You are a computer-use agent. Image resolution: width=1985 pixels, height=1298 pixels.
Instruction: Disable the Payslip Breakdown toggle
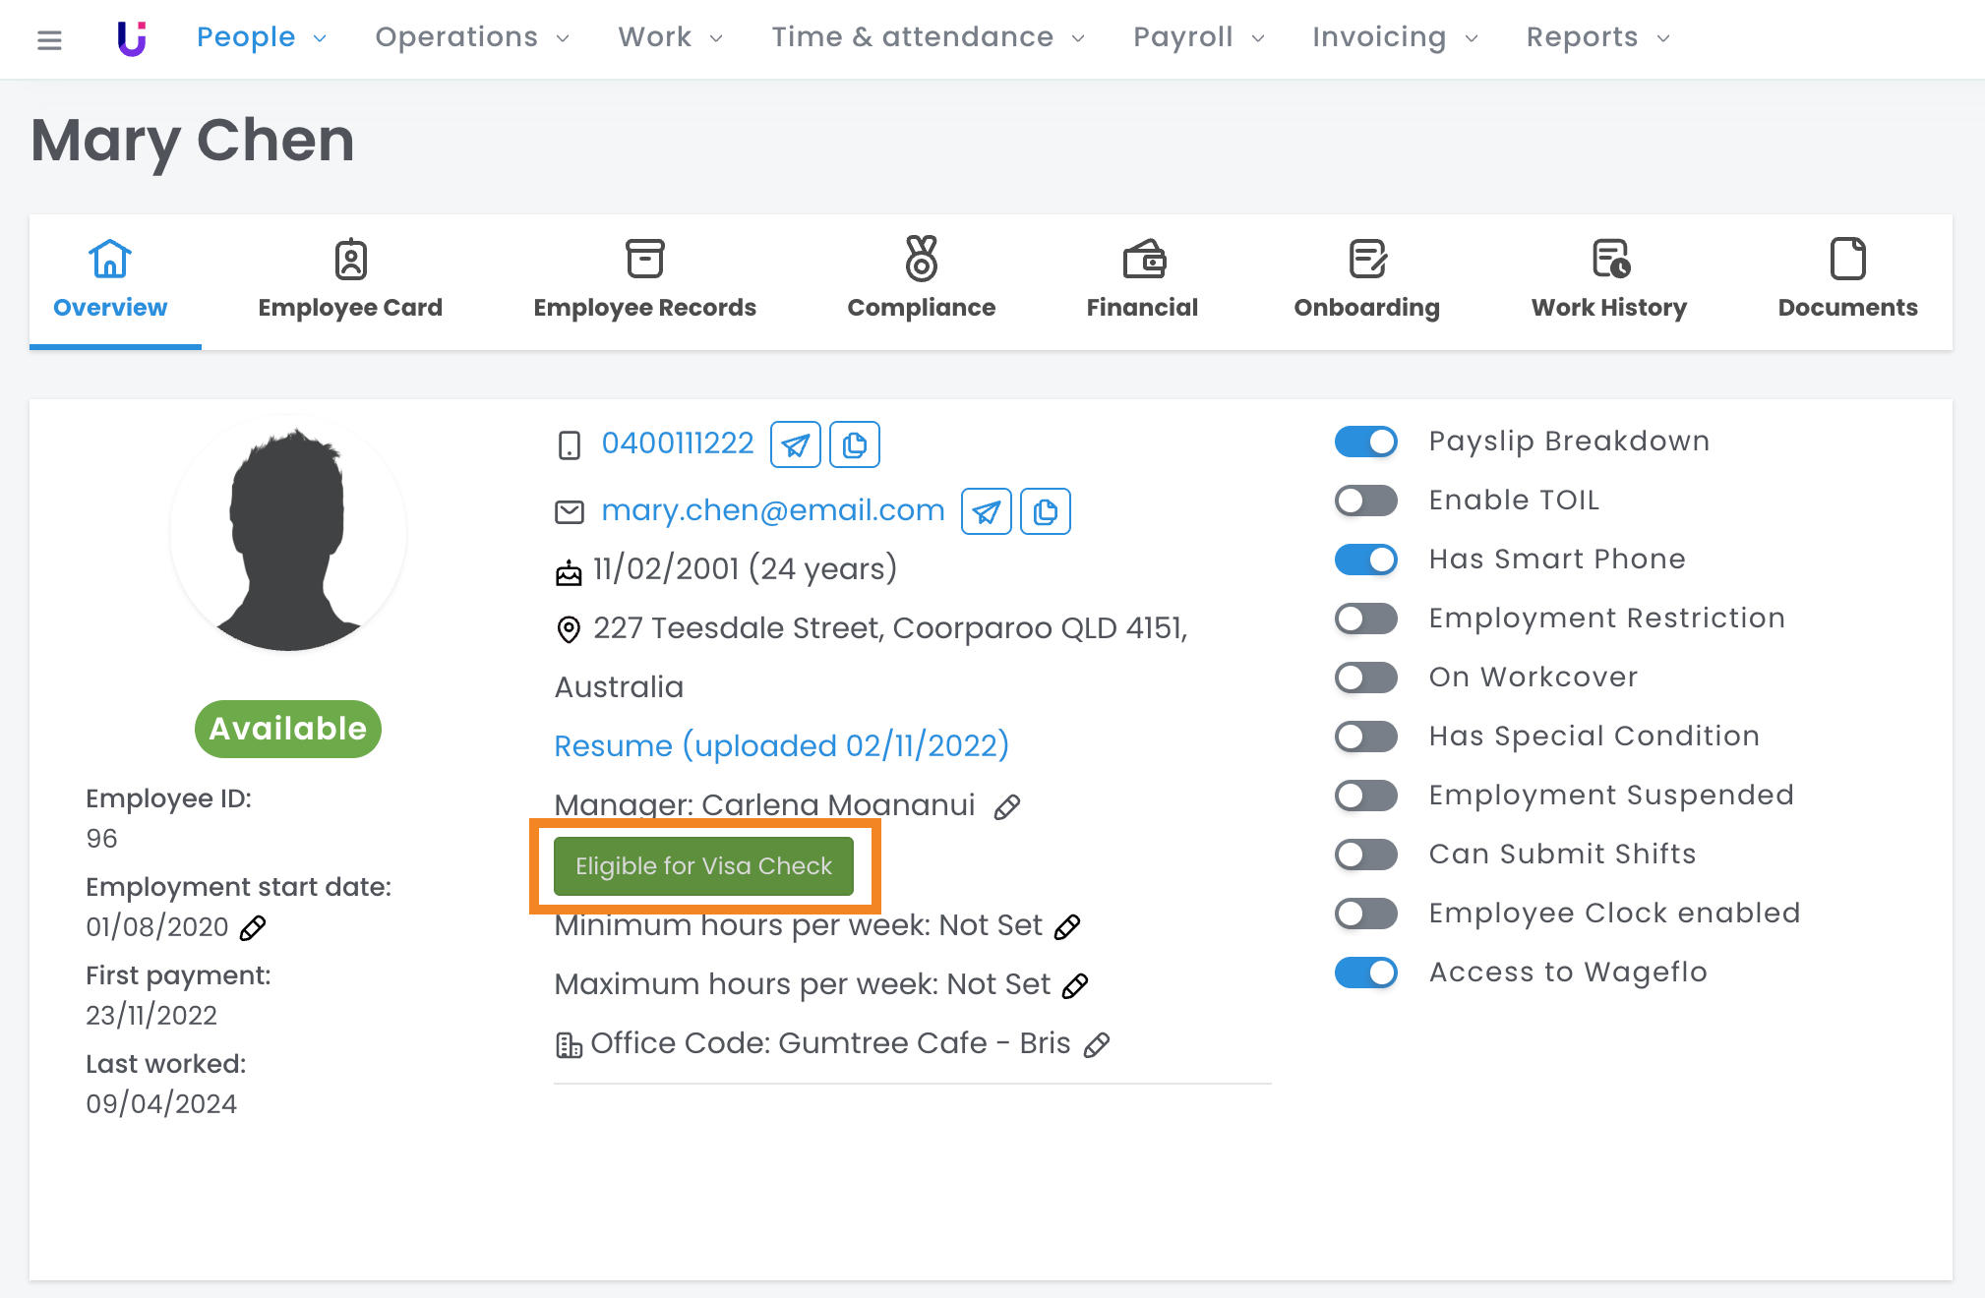1365,442
